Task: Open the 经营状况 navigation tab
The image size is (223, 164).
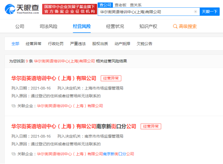Action: tap(115, 26)
